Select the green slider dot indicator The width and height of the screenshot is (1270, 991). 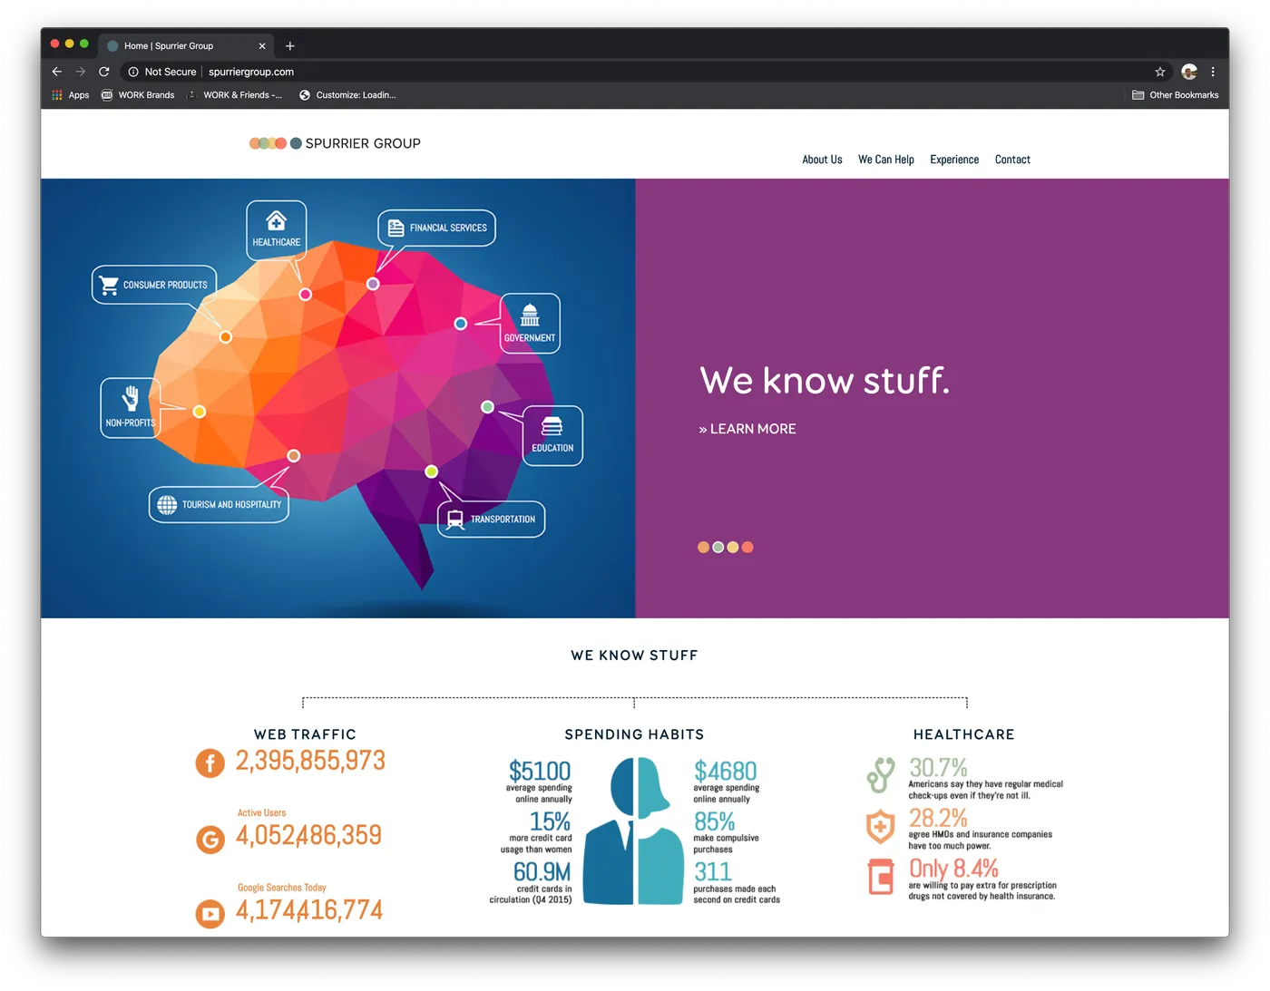(718, 547)
